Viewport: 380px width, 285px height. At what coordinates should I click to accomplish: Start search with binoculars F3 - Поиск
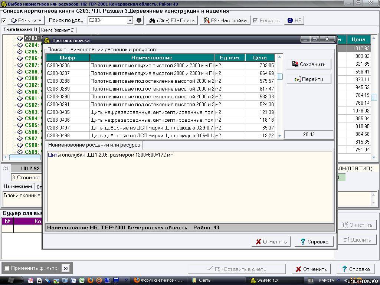click(x=172, y=20)
